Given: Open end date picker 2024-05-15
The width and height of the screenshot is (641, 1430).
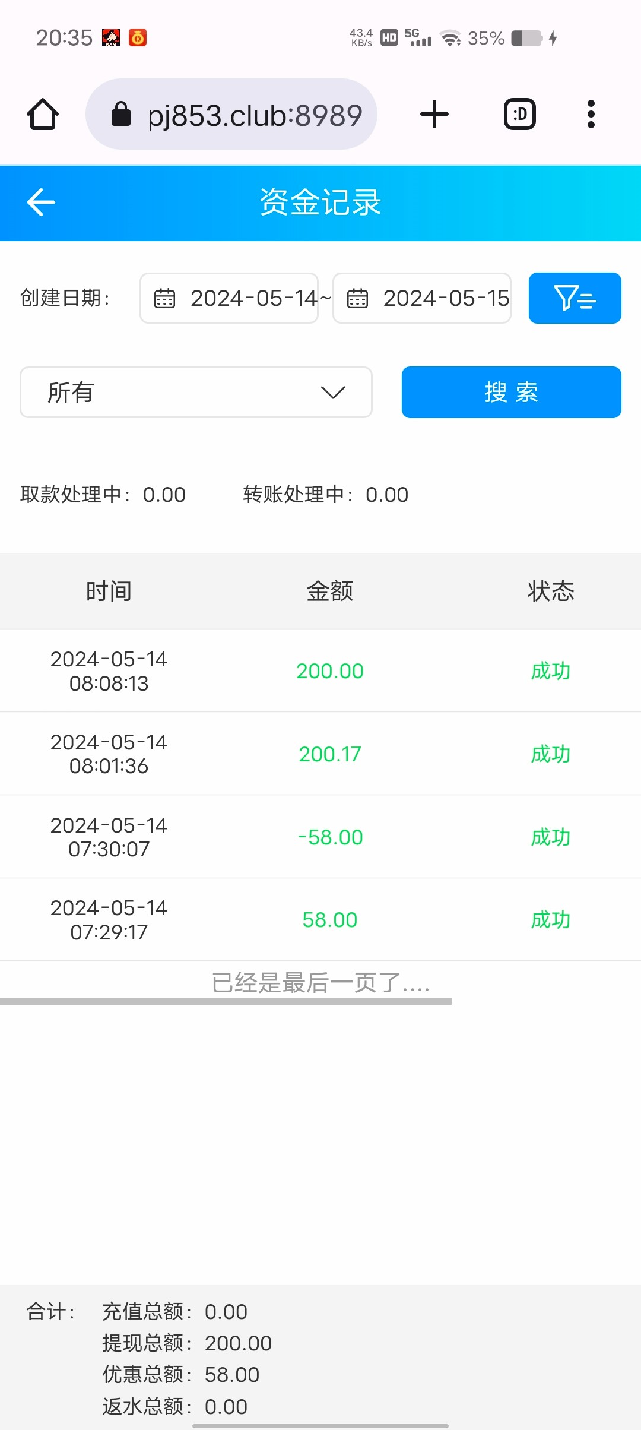Looking at the screenshot, I should click(446, 298).
